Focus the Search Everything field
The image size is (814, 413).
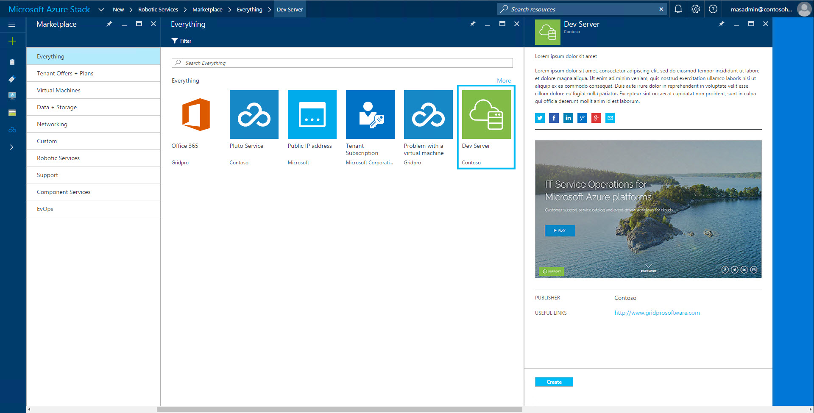point(342,63)
